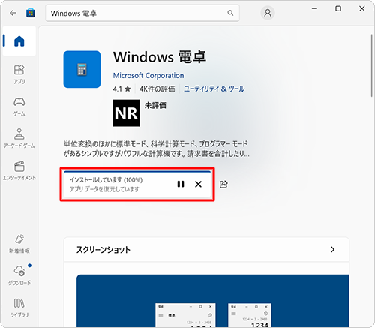
Task: Open ライブラリ in the sidebar
Action: pyautogui.click(x=19, y=308)
